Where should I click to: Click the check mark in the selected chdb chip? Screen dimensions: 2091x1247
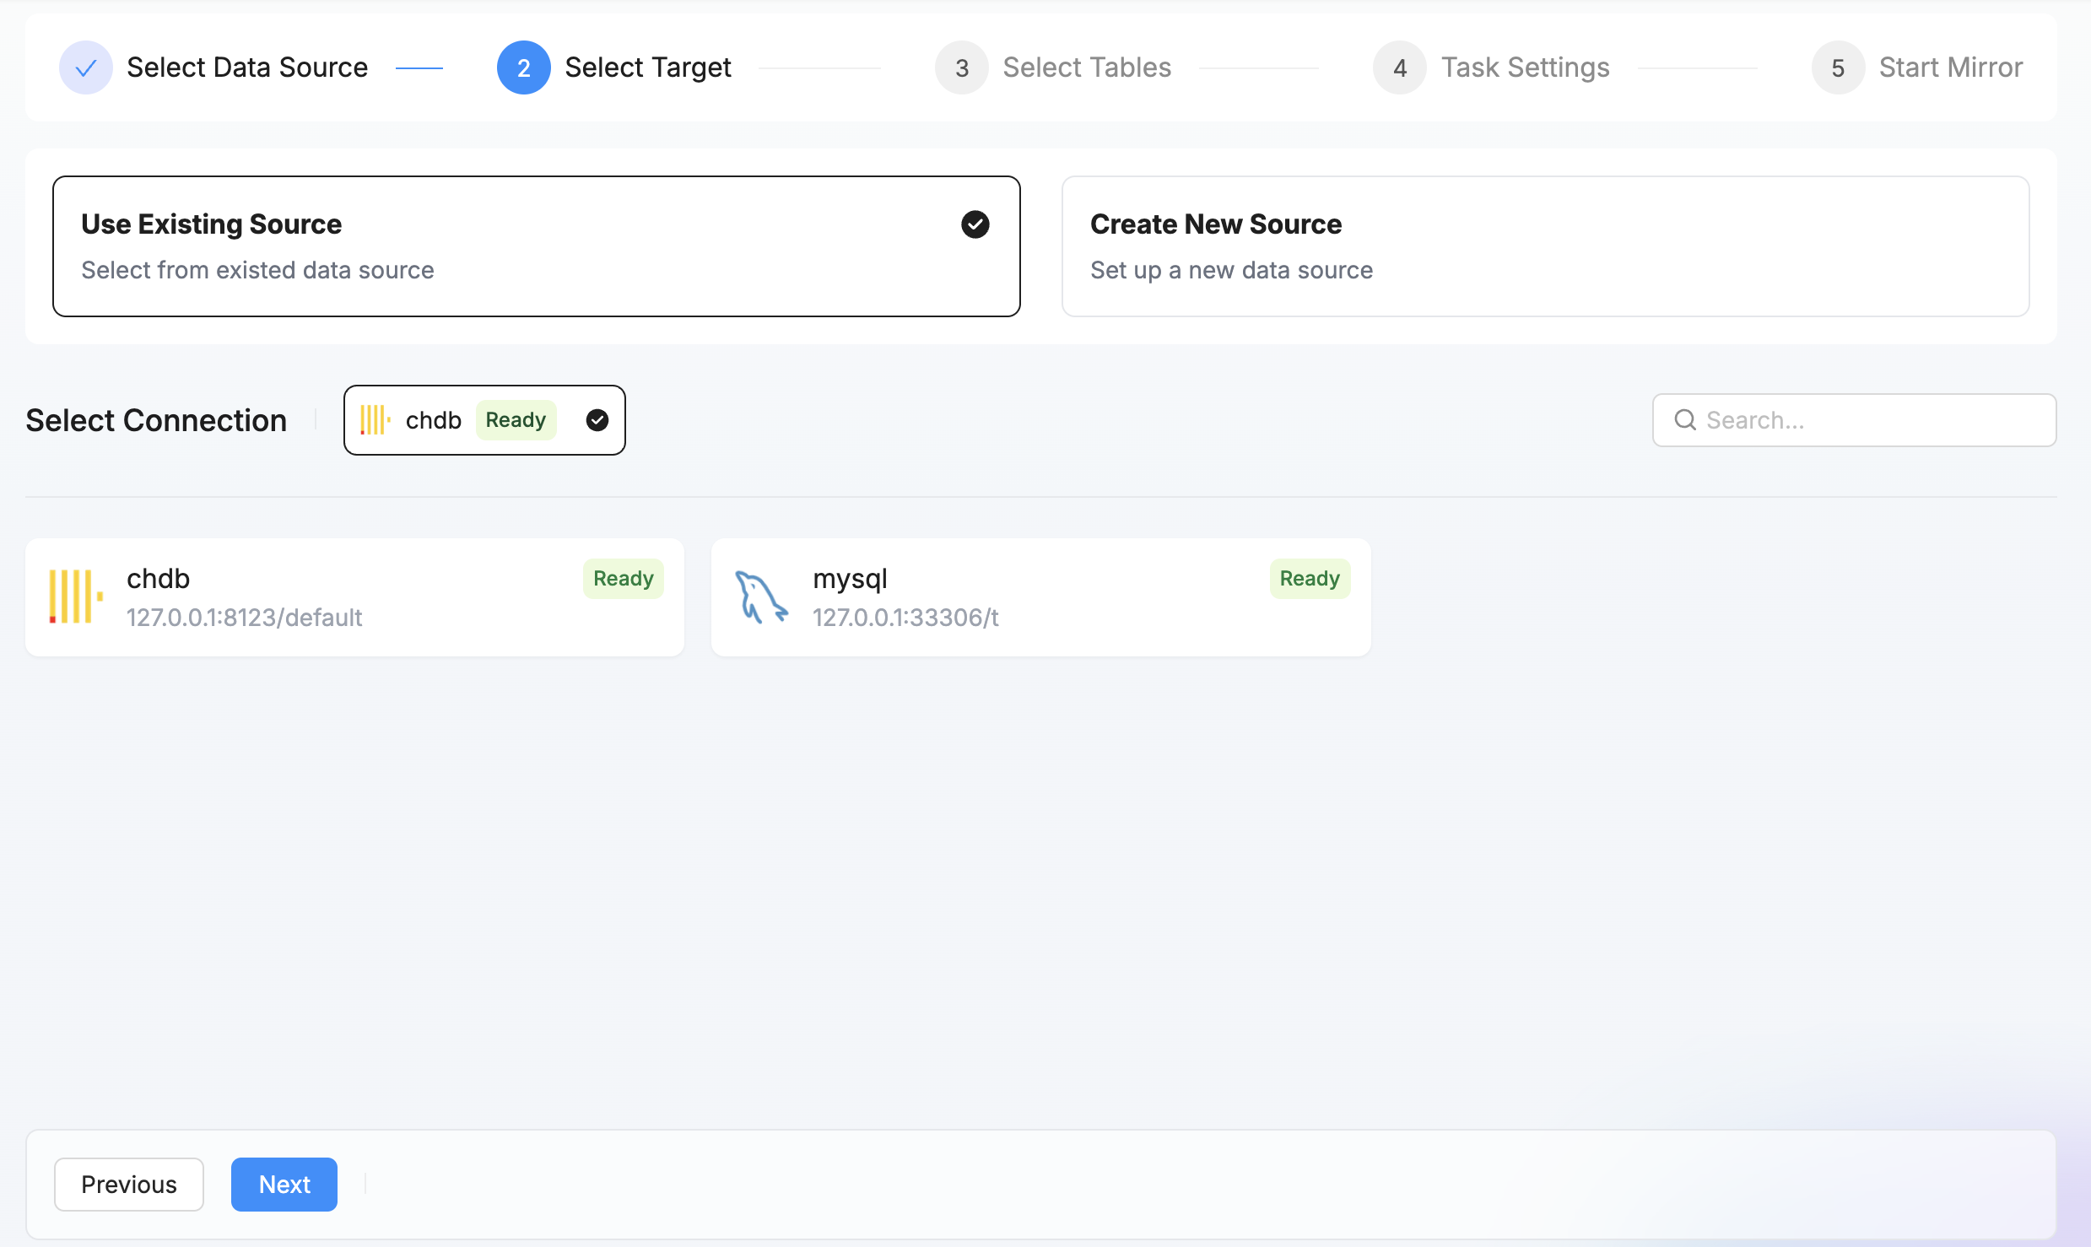click(x=597, y=420)
